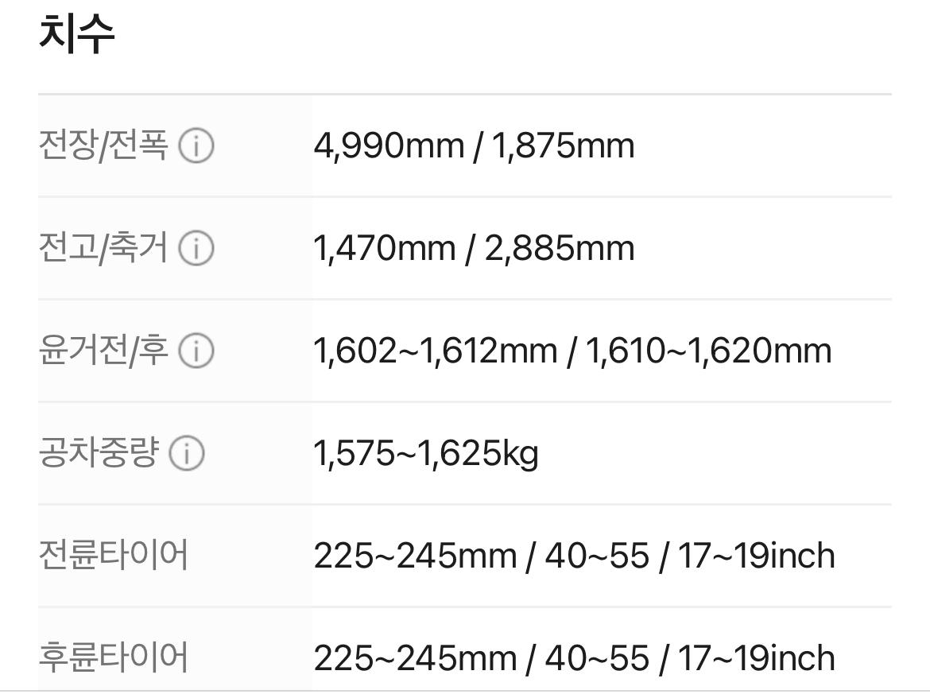
Task: Select the tire size value in 전륜타이어 row
Action: coord(574,555)
